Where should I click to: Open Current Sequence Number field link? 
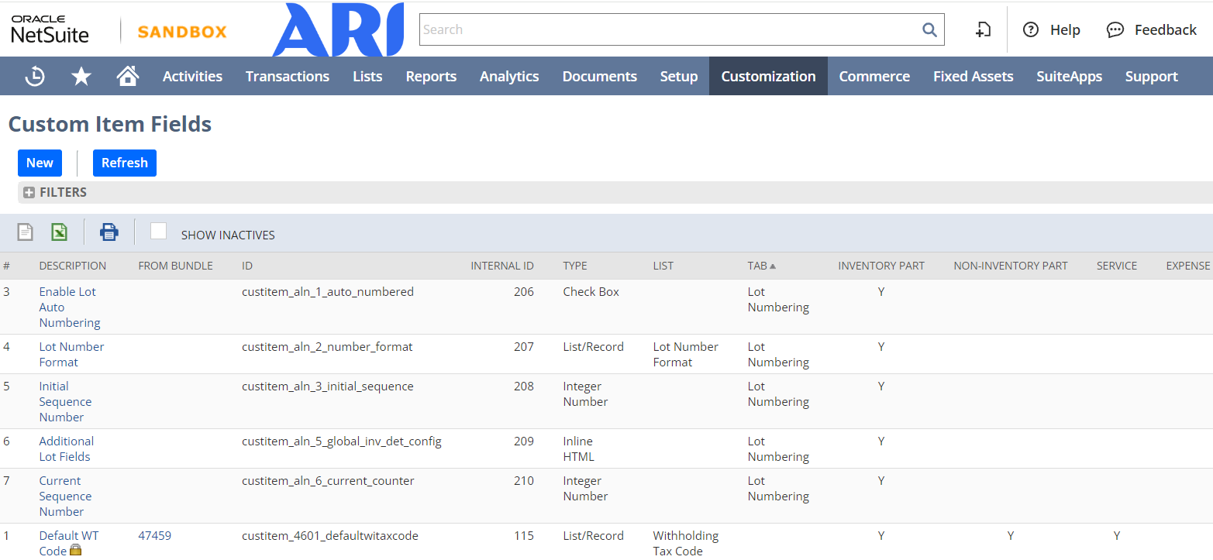click(65, 496)
